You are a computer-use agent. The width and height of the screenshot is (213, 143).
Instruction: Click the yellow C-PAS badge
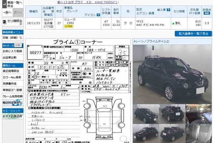point(69,26)
